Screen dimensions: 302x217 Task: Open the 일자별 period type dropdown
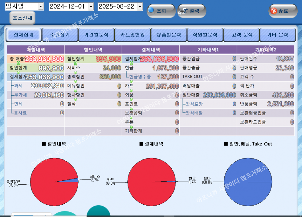[41, 6]
